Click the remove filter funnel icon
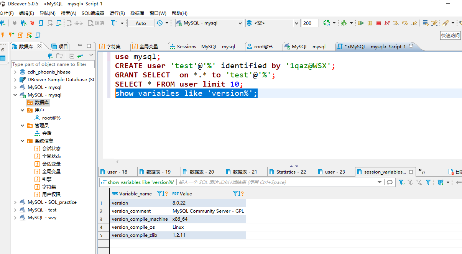Screen dimensions: 462x254 (x=410, y=182)
